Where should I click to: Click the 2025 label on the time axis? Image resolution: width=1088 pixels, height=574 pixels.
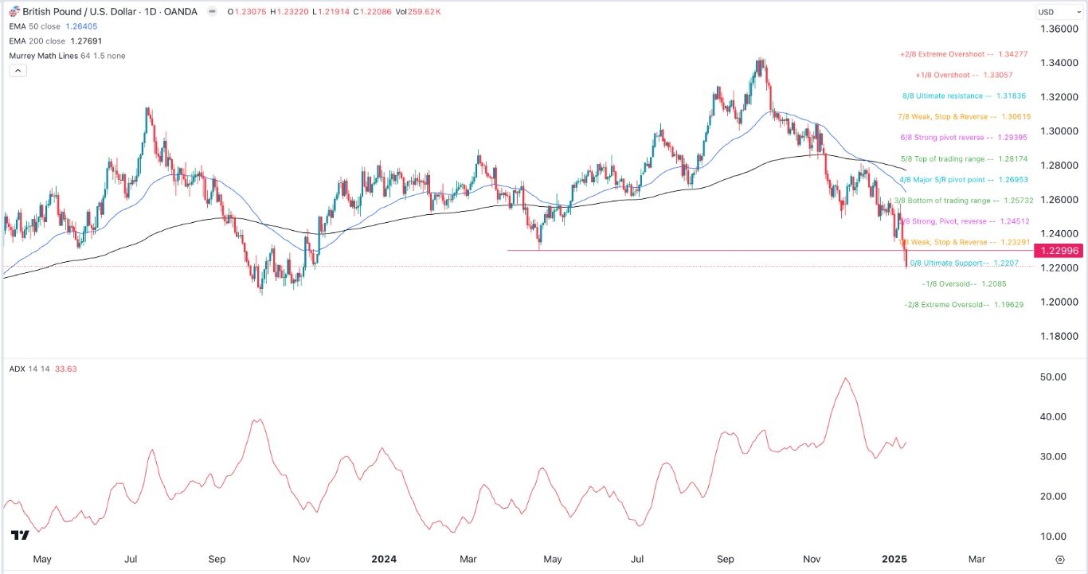896,560
